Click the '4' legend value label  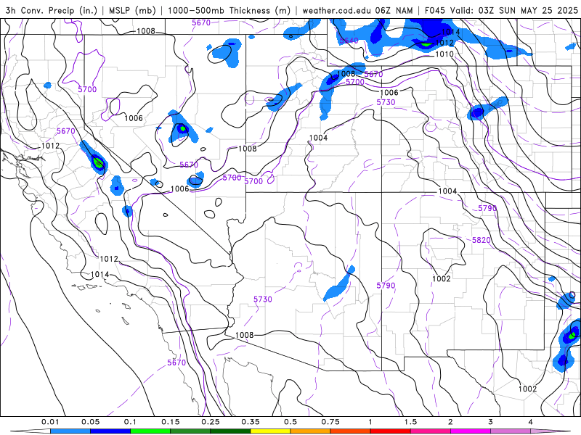click(531, 422)
